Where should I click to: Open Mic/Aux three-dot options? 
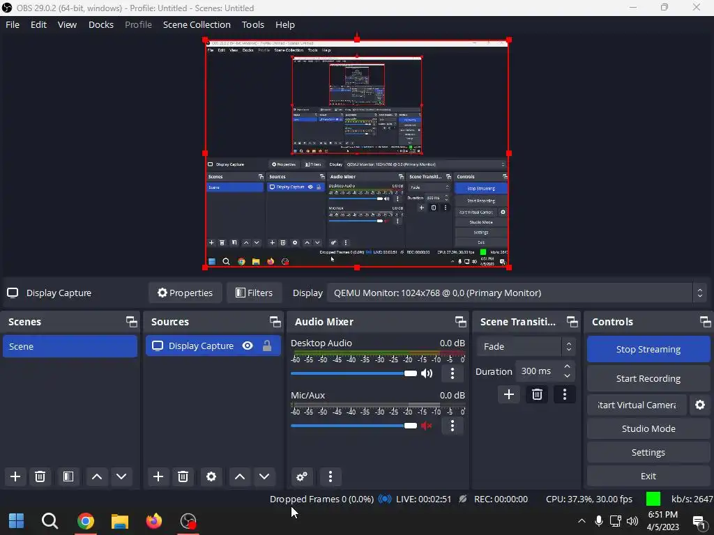(x=452, y=426)
